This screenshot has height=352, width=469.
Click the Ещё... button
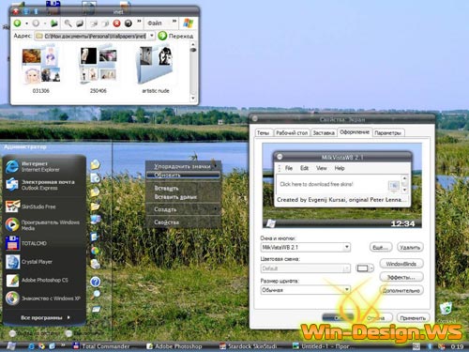381,247
